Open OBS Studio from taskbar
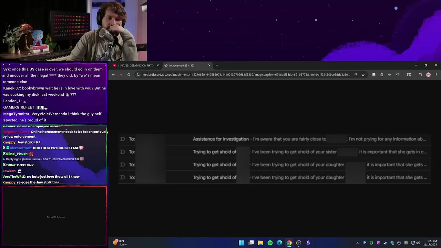The image size is (441, 248). tap(299, 243)
